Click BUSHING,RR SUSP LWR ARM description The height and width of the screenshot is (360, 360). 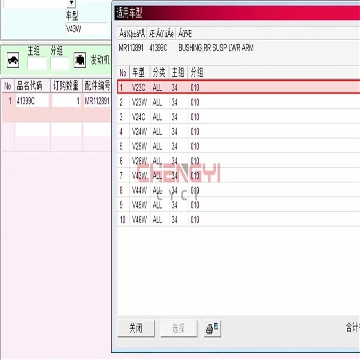coord(216,48)
